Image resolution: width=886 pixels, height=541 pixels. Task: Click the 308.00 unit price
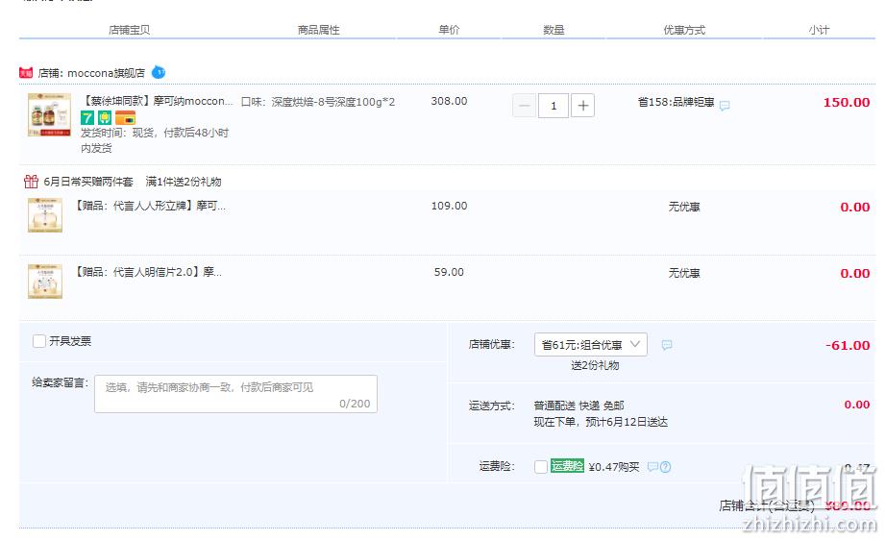[449, 101]
